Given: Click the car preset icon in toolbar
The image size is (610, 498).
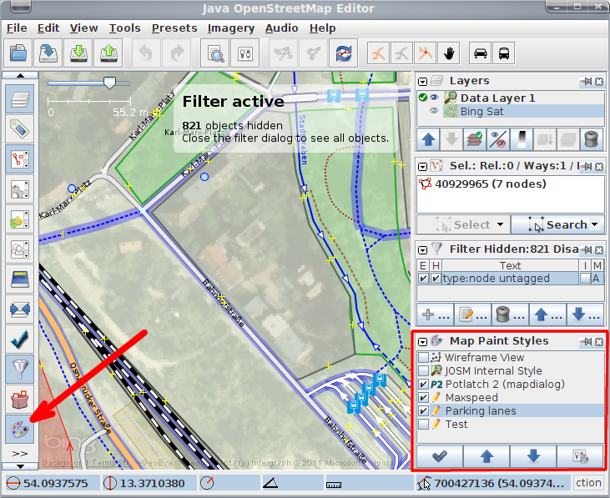Looking at the screenshot, I should (480, 53).
